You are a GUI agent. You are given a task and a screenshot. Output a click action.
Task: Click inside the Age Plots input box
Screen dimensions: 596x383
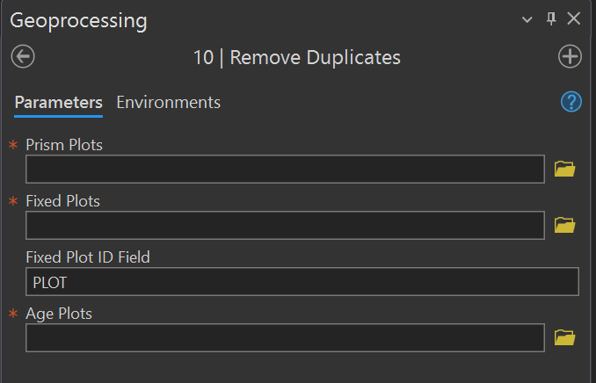pos(285,338)
